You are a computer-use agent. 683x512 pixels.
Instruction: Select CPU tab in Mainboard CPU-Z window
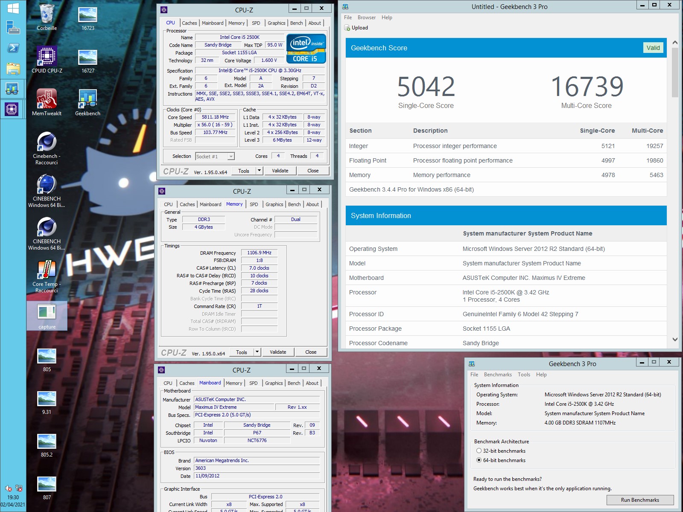point(168,383)
